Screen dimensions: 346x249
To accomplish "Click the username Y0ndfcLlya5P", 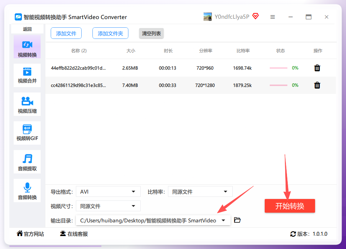I will coord(232,17).
